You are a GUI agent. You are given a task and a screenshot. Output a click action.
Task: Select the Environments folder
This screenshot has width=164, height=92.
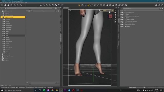pyautogui.click(x=8, y=27)
